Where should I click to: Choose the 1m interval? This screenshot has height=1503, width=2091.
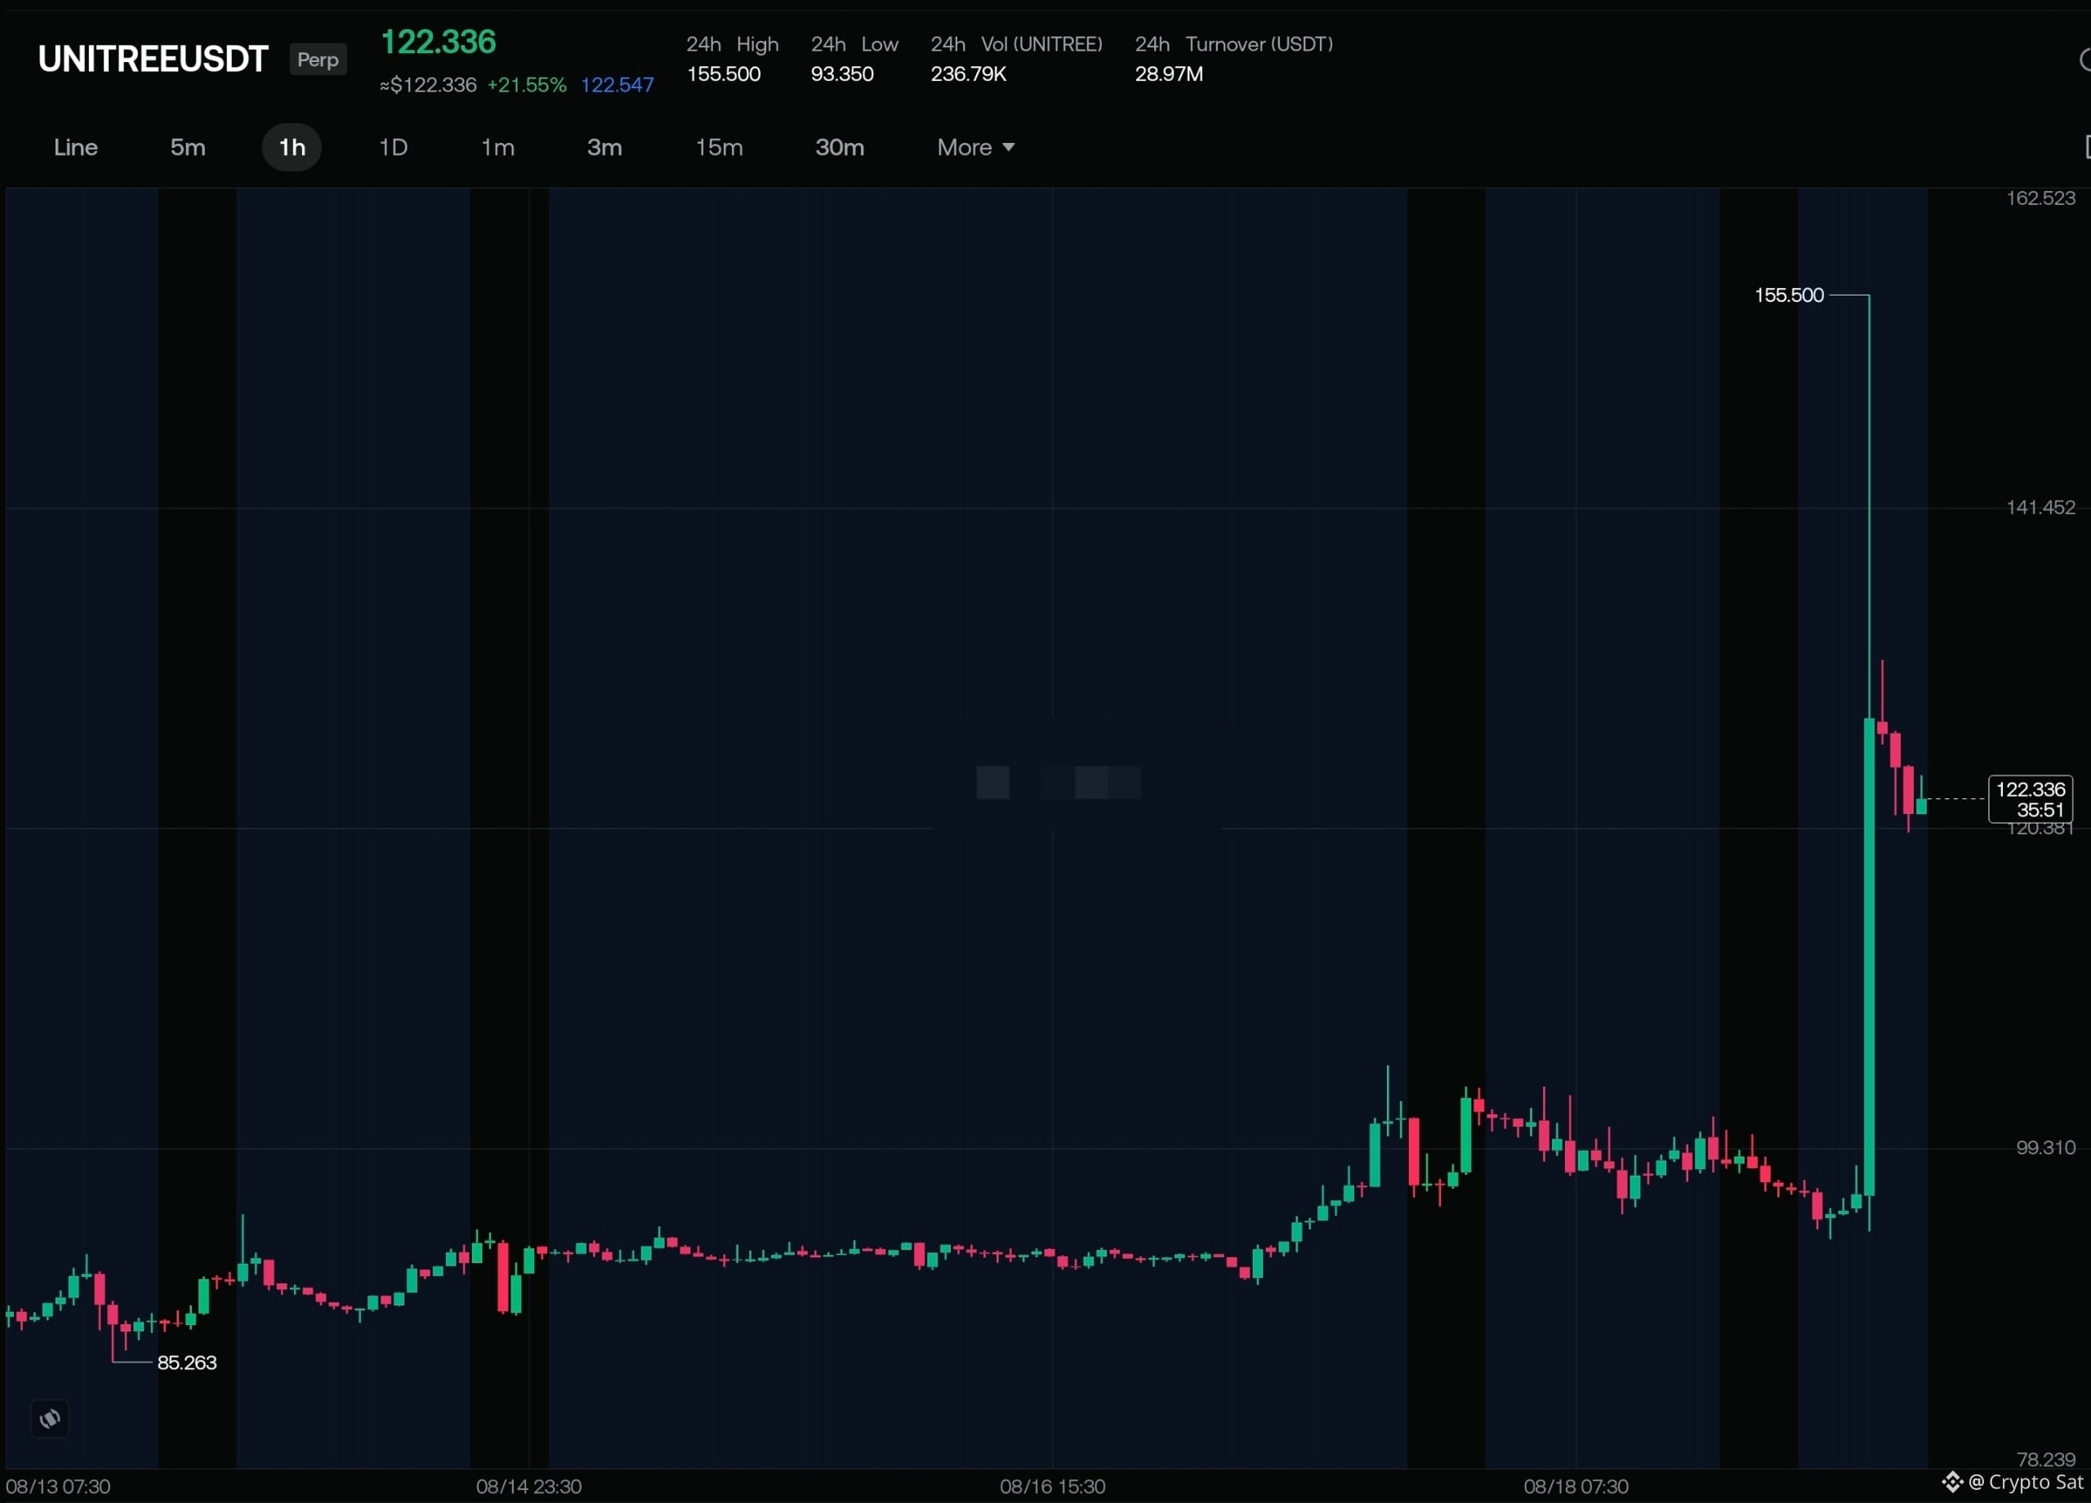tap(498, 148)
